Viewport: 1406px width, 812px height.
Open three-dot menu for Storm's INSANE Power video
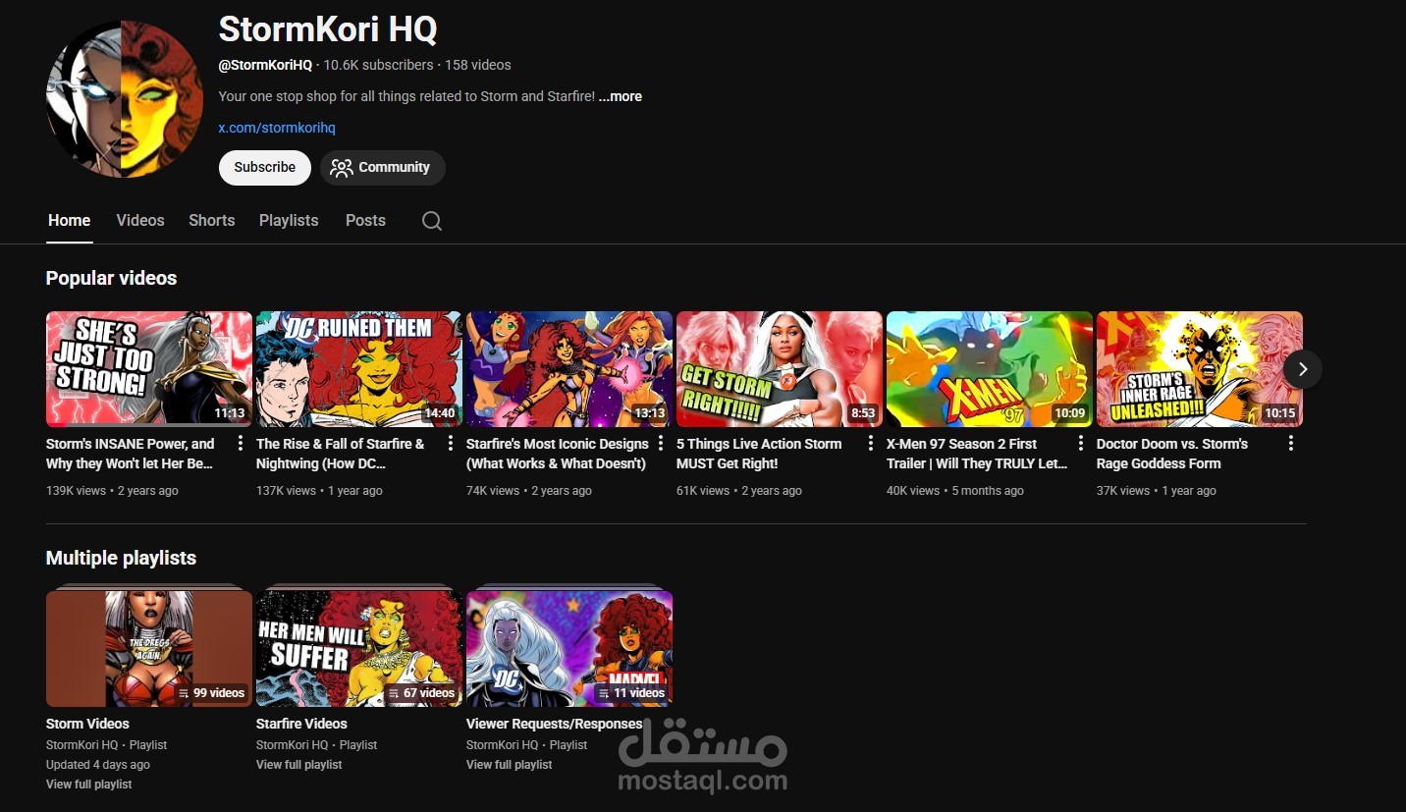pos(241,444)
